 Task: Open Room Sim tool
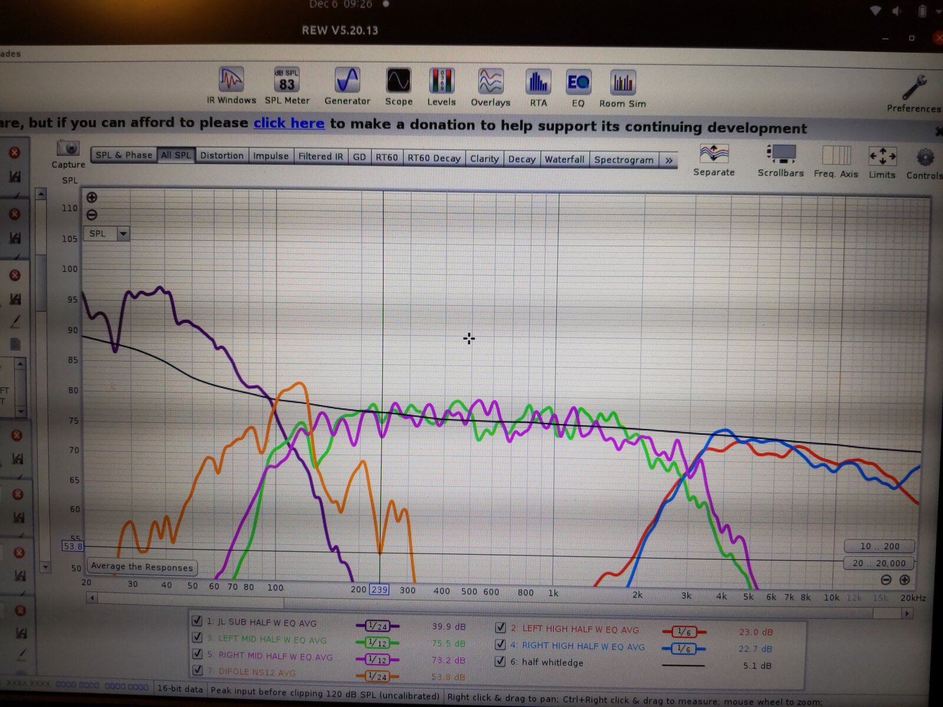(622, 84)
